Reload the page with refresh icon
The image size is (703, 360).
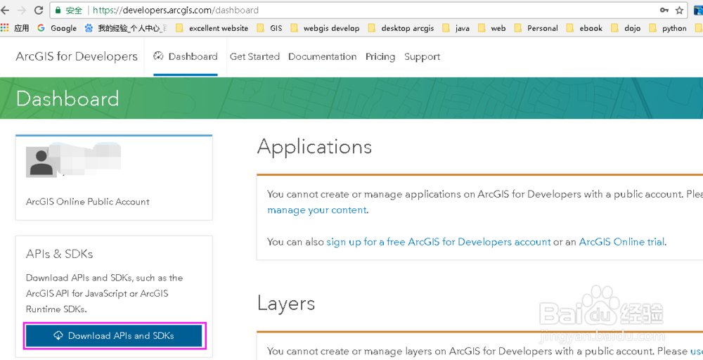click(x=39, y=10)
